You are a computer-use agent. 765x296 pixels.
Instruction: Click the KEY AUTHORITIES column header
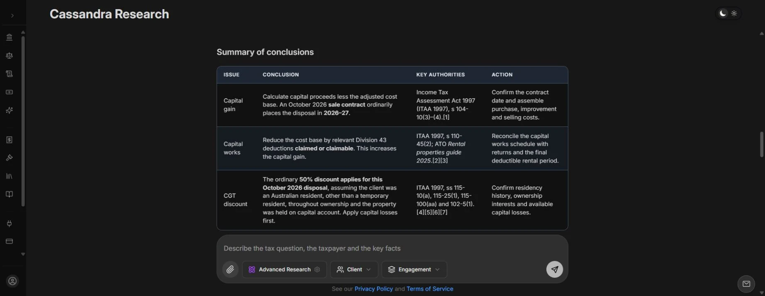[441, 75]
